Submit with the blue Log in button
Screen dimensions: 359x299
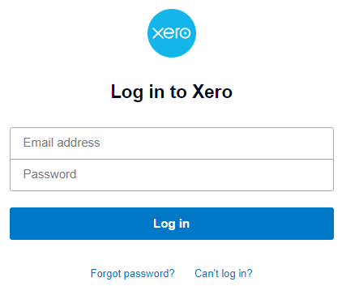pyautogui.click(x=172, y=224)
